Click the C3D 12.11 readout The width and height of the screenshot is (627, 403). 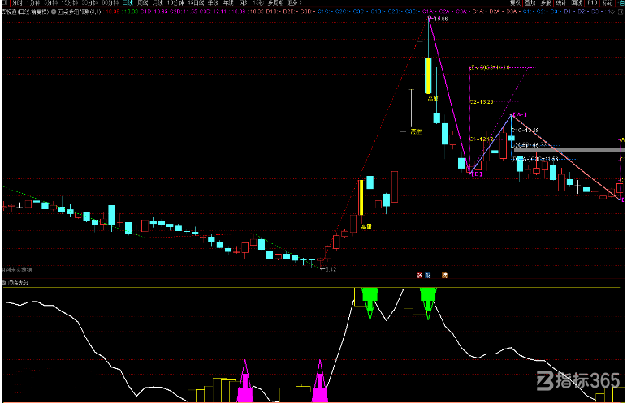point(212,11)
